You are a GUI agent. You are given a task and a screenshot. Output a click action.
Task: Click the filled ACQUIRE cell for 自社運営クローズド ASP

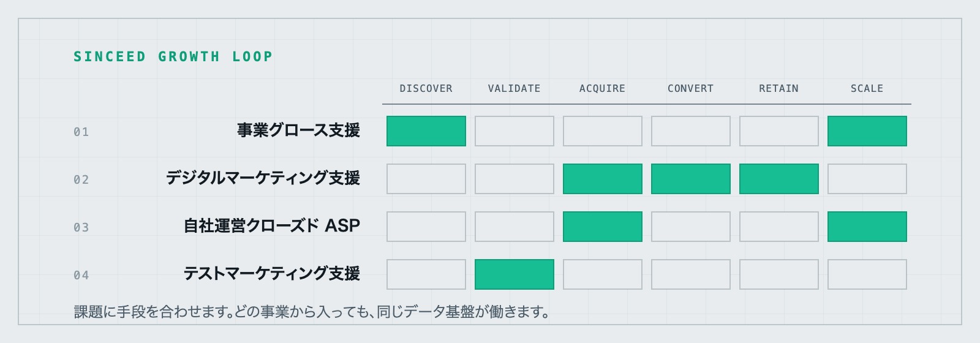[x=603, y=227]
